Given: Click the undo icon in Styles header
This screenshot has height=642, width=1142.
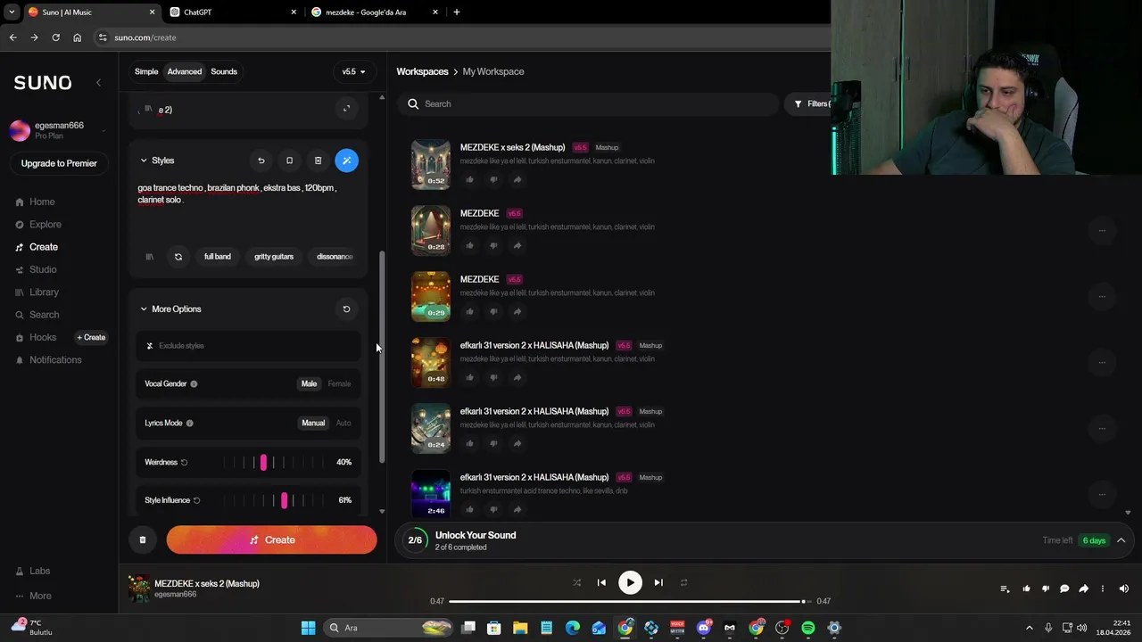Looking at the screenshot, I should tap(261, 160).
